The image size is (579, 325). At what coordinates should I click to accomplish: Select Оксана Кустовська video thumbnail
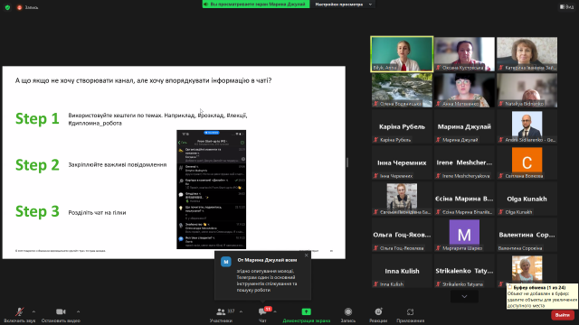[x=464, y=54]
